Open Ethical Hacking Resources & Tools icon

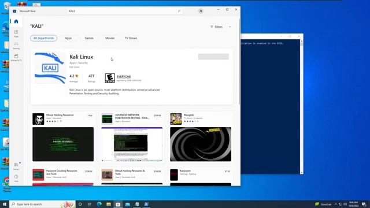coord(107,174)
